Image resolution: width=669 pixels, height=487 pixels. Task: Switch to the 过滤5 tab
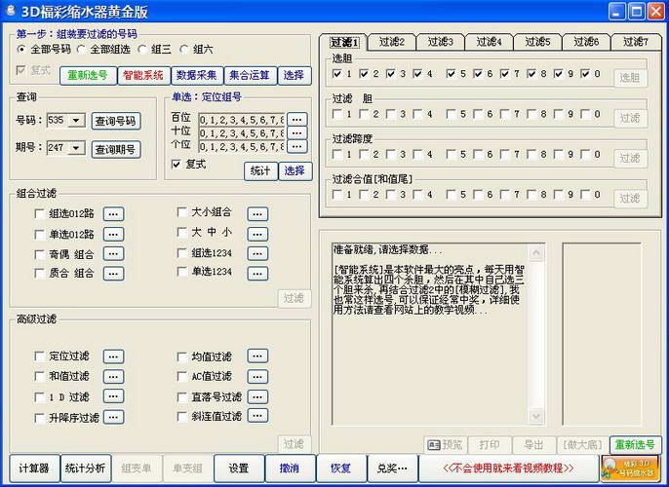point(537,42)
